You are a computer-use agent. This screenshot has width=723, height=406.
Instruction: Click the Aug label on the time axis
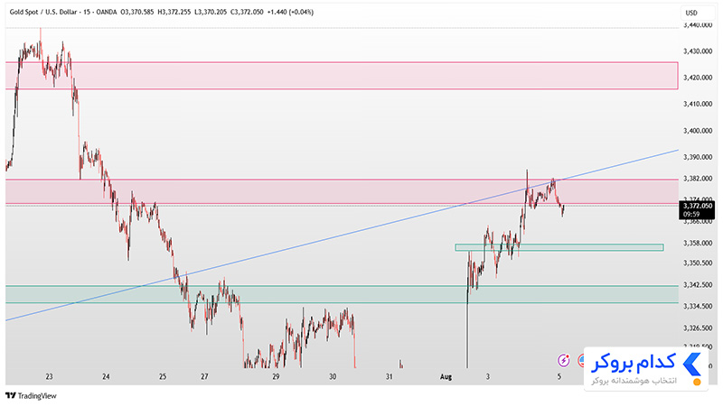pos(446,376)
